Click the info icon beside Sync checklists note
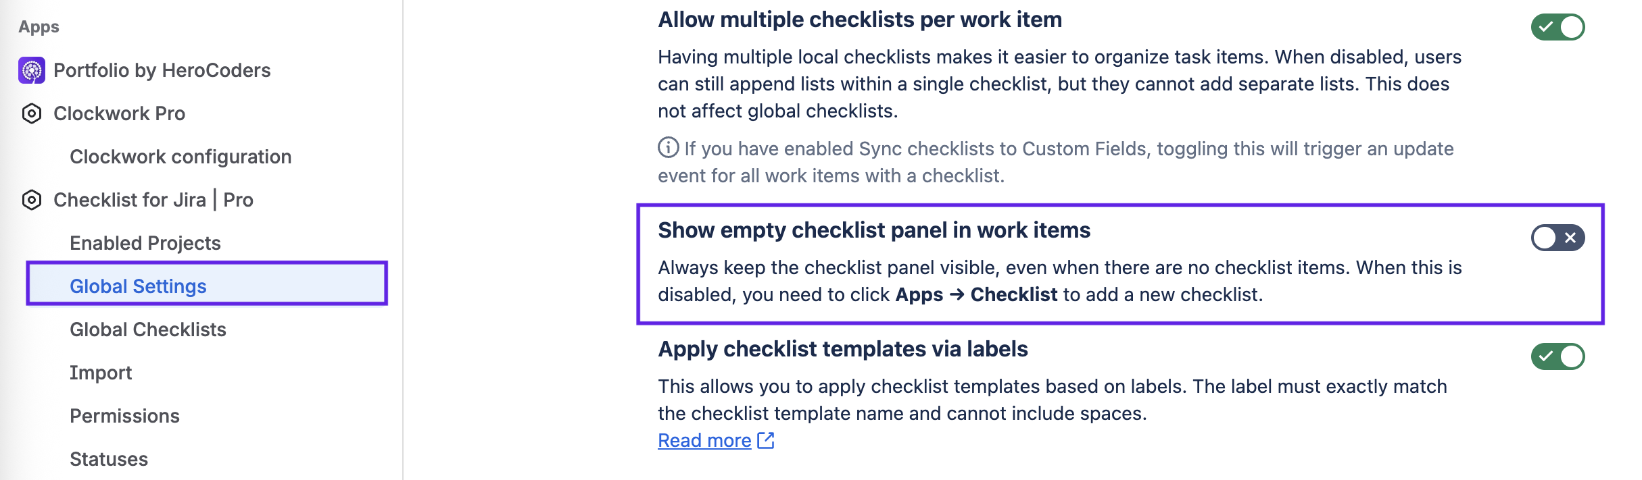This screenshot has width=1642, height=480. click(x=668, y=147)
